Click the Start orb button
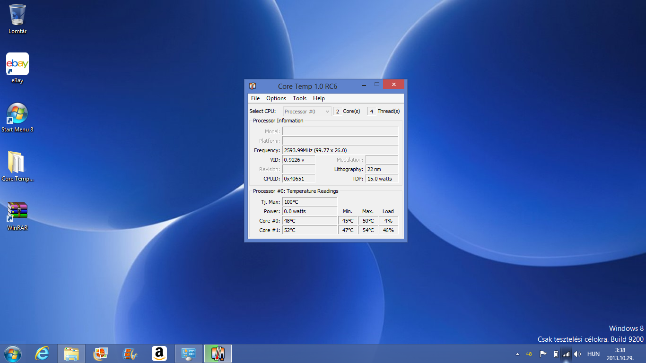The image size is (646, 363). (x=12, y=354)
